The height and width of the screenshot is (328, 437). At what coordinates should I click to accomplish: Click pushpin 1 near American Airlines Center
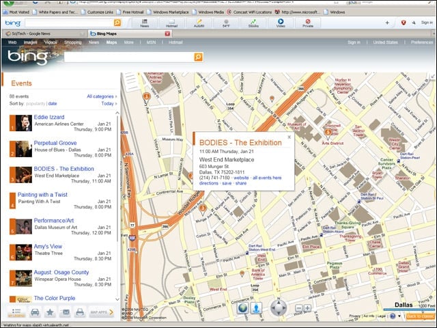146,97
